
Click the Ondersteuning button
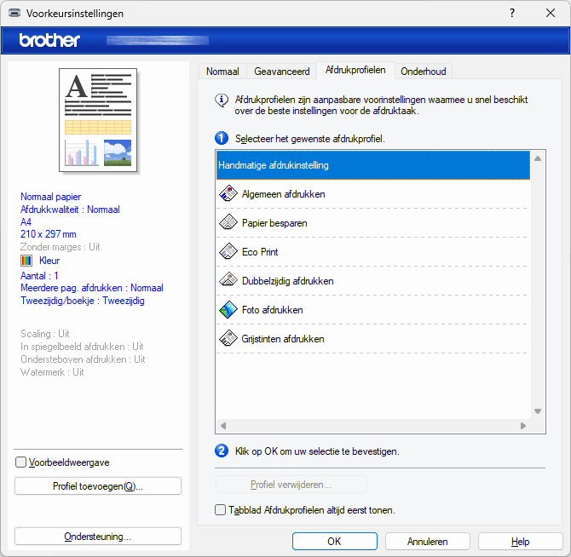point(98,537)
